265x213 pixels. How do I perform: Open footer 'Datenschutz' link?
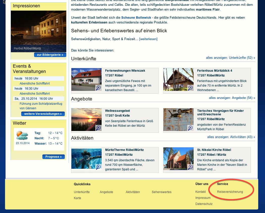click(x=204, y=204)
